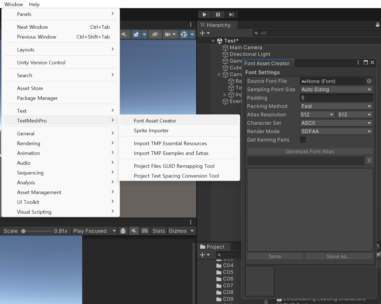Choose Import TMP Essential Resources

179,143
